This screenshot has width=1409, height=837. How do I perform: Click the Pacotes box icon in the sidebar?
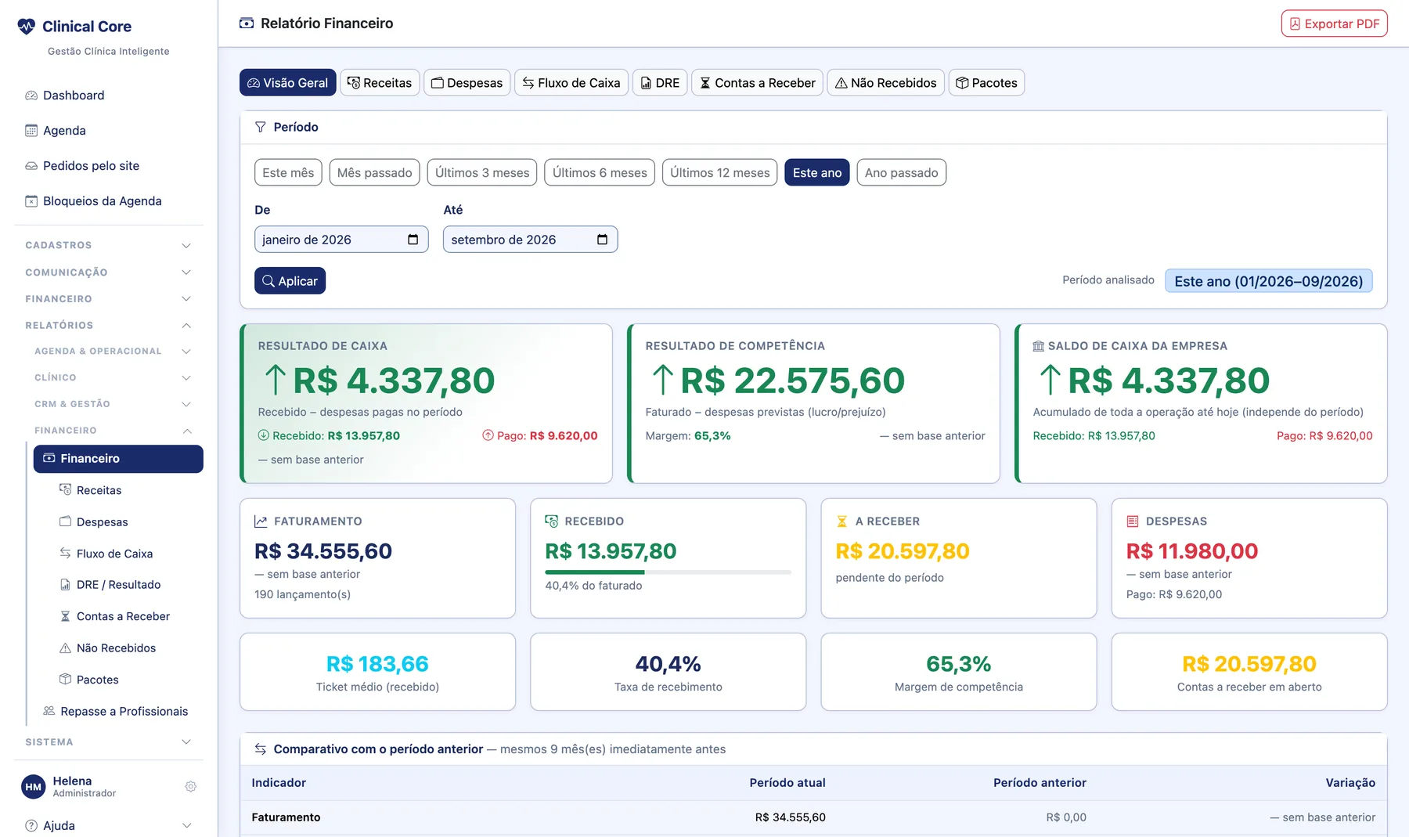click(66, 679)
